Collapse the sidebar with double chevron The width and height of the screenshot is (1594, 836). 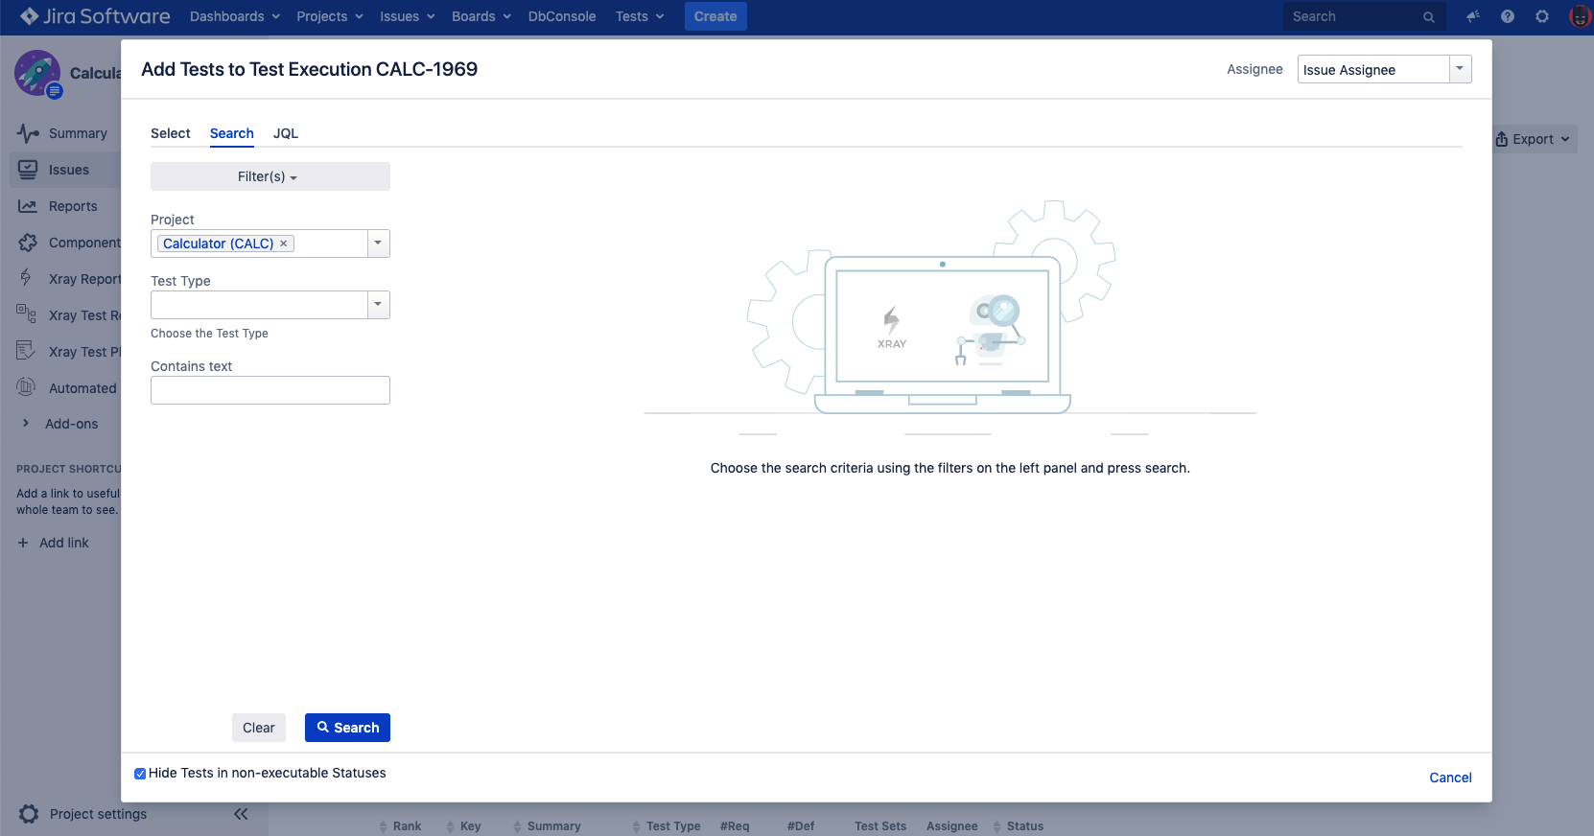(241, 814)
